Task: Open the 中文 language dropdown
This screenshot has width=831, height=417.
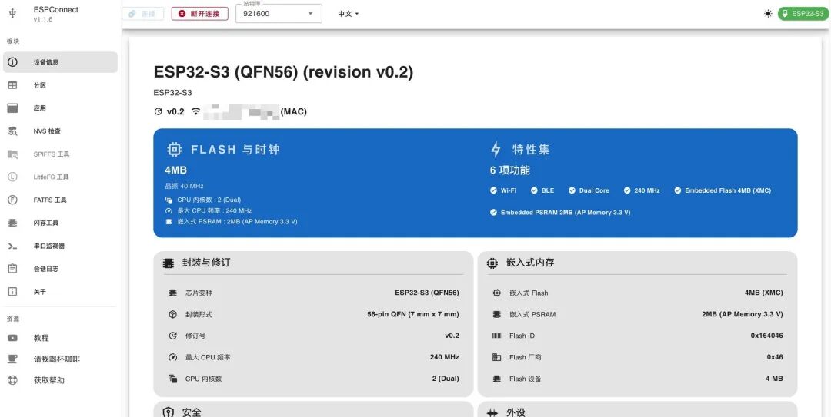Action: pos(349,14)
